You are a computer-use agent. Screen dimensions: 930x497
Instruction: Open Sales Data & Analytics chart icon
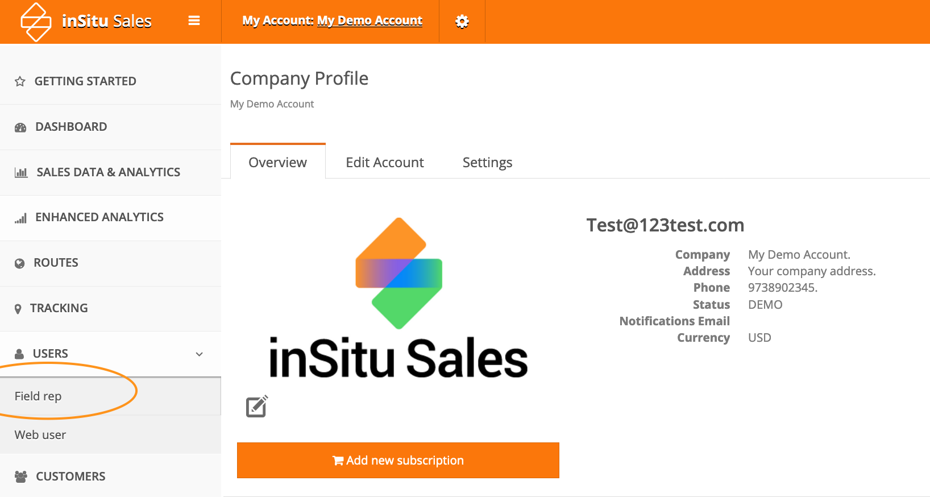21,172
